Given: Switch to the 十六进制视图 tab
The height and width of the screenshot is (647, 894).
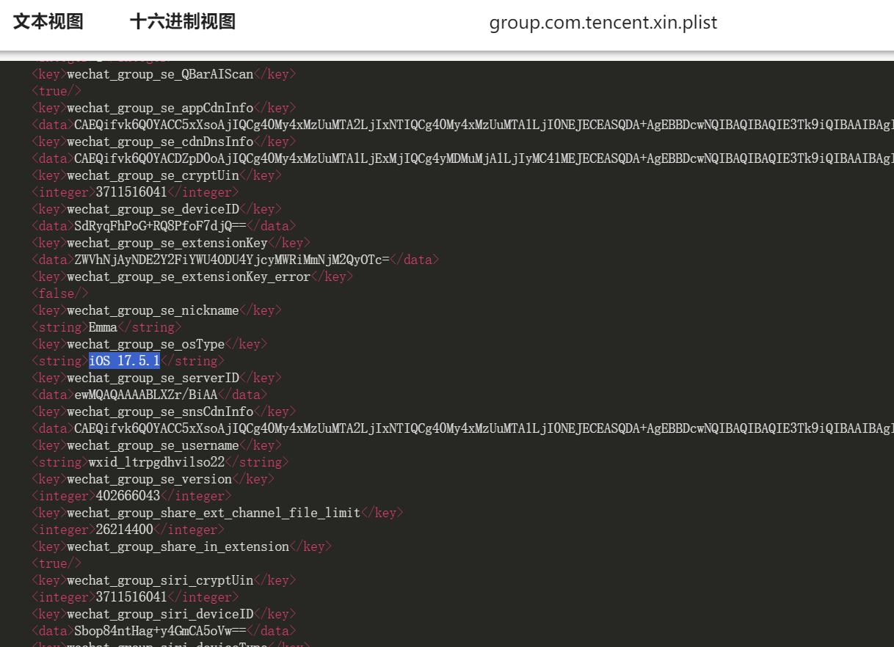Looking at the screenshot, I should [x=181, y=22].
